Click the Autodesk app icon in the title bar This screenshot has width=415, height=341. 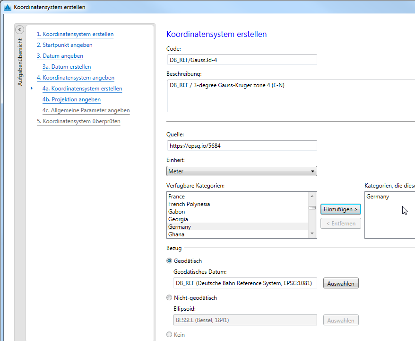[x=7, y=7]
